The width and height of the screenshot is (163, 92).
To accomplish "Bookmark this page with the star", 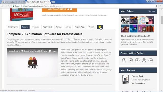I will tap(157, 6).
